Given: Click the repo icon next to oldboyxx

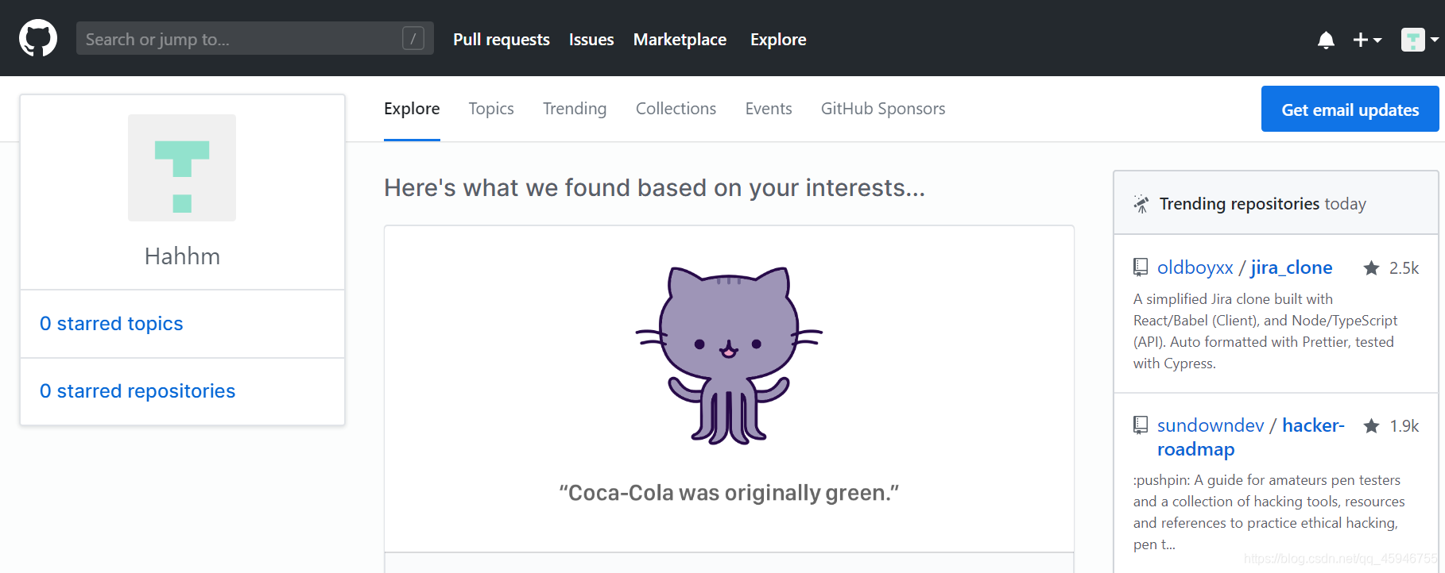Looking at the screenshot, I should point(1141,267).
